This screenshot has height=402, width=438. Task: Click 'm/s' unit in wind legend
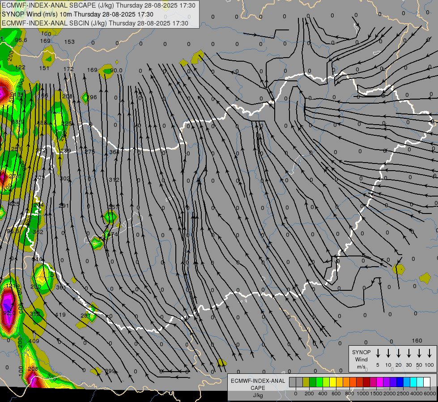[x=361, y=367]
